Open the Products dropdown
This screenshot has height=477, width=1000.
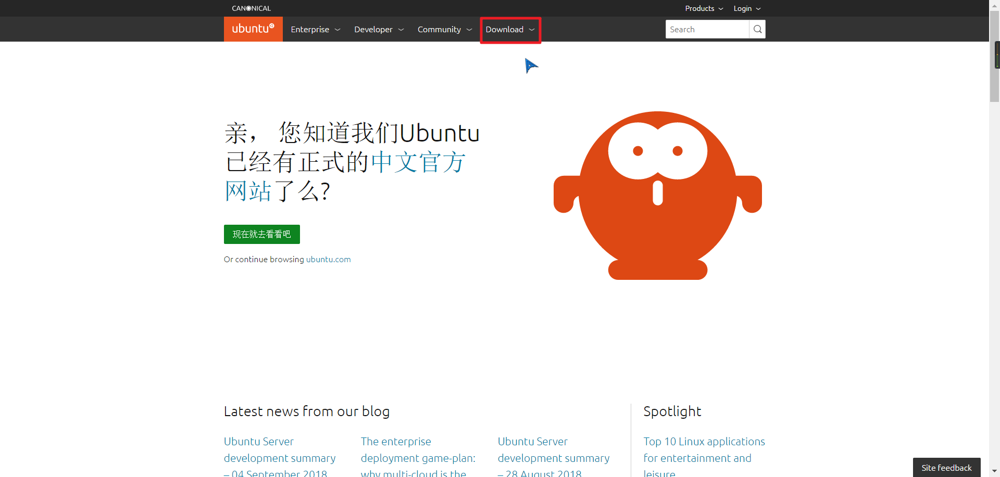(x=704, y=8)
